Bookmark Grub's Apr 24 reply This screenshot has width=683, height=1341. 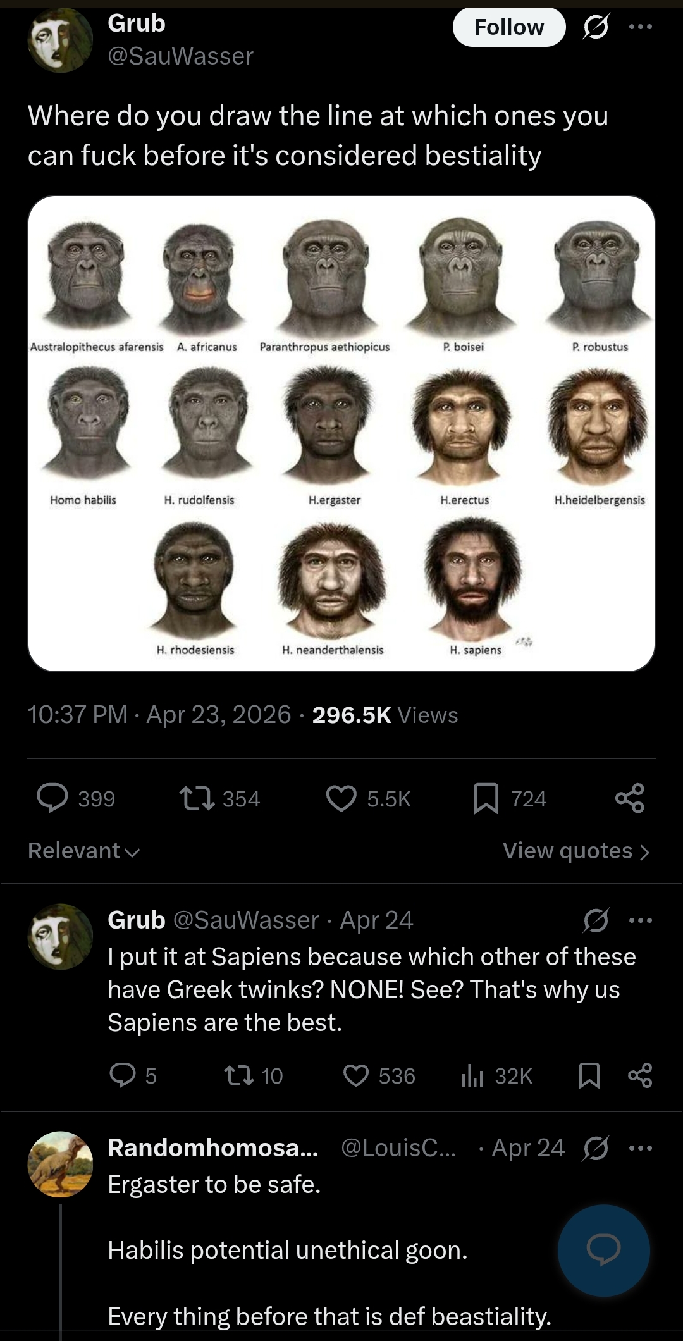point(589,1075)
